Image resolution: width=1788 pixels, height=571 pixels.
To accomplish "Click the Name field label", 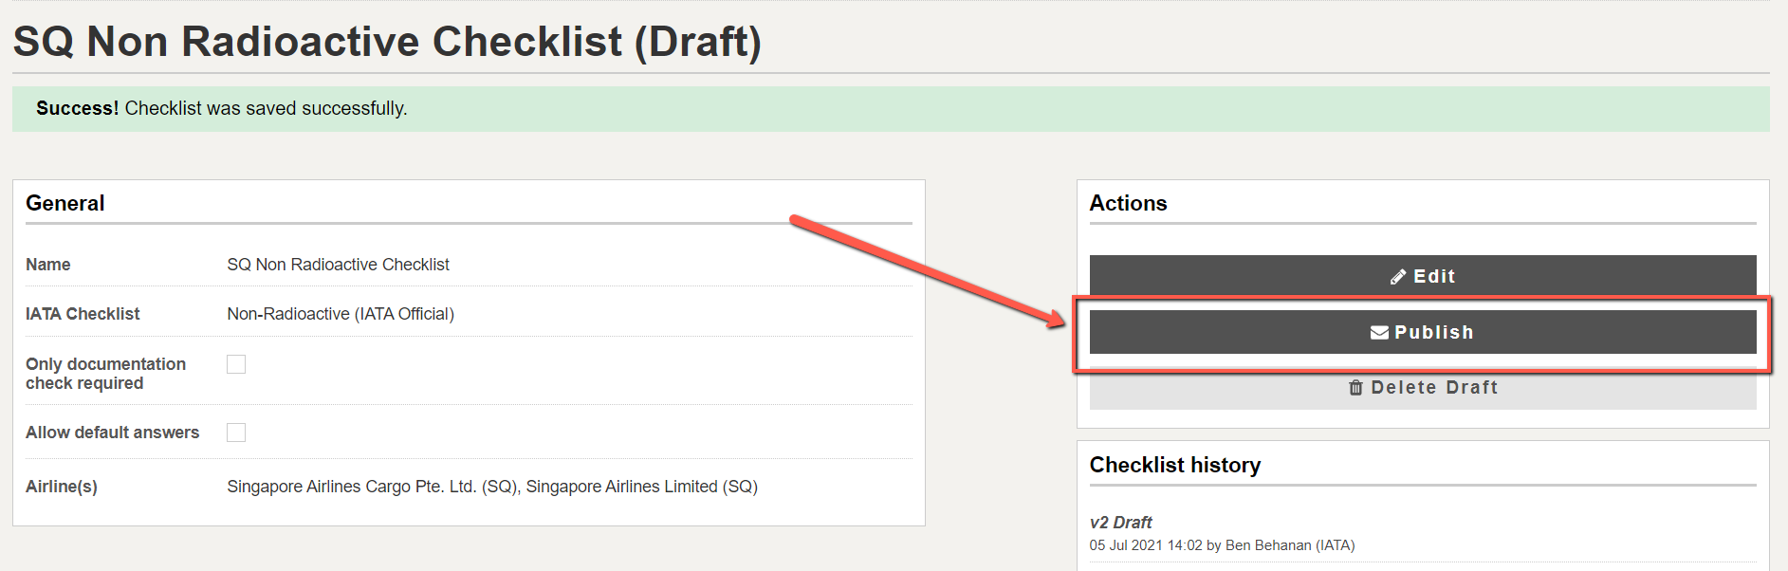I will (x=48, y=265).
